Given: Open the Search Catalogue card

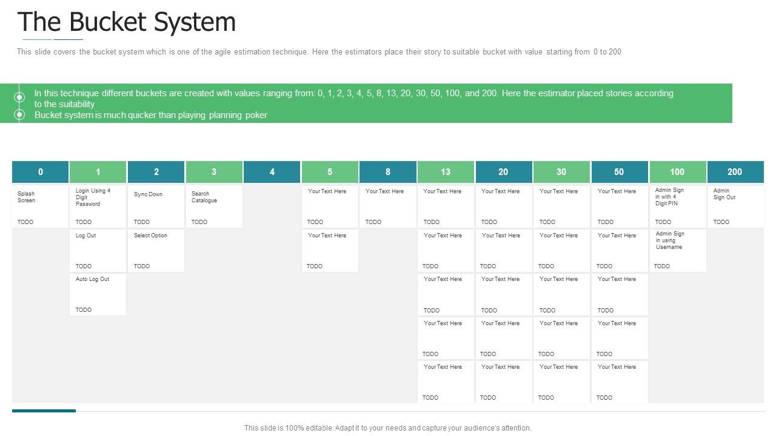Looking at the screenshot, I should 214,206.
